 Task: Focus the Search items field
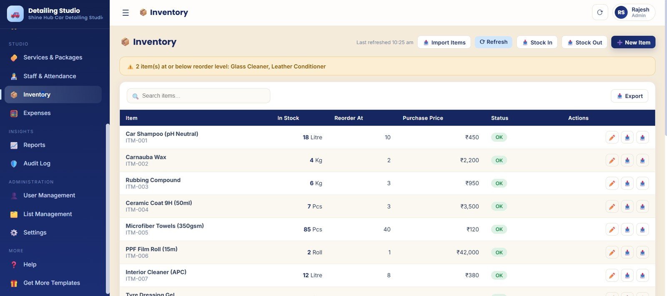pos(198,96)
